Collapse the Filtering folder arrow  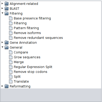coord(2,13)
